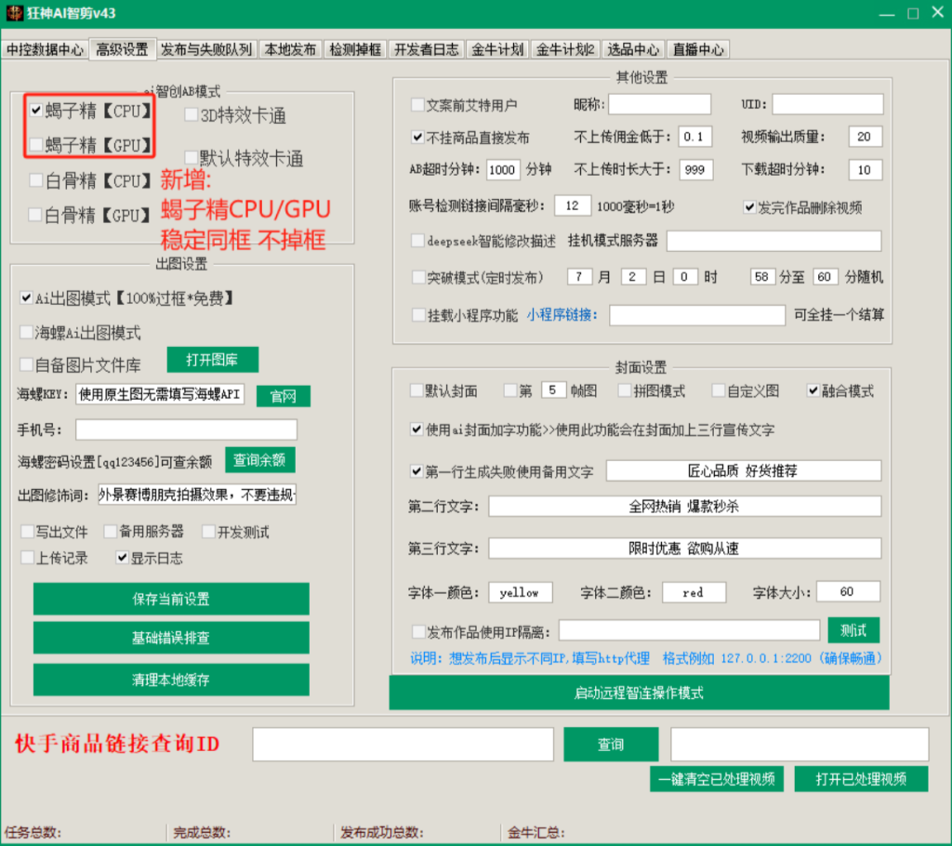Click the 狂神AI智剪 app icon in title bar

tap(15, 13)
